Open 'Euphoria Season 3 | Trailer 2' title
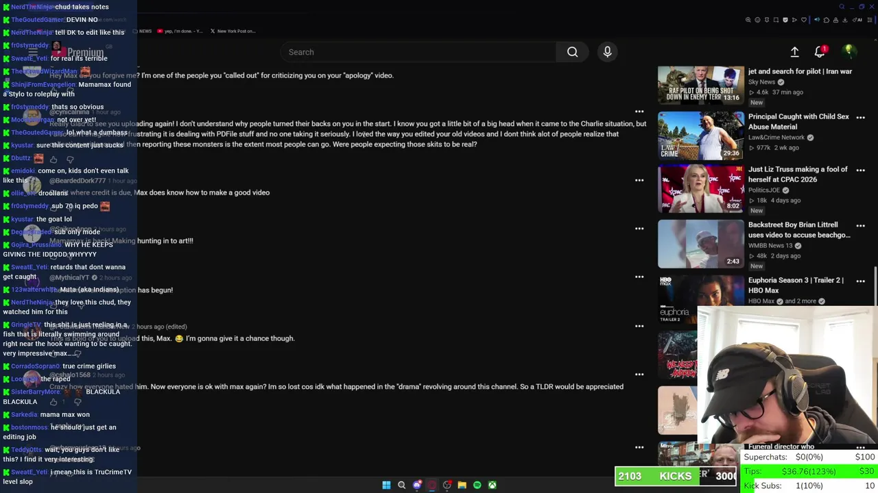 [796, 285]
